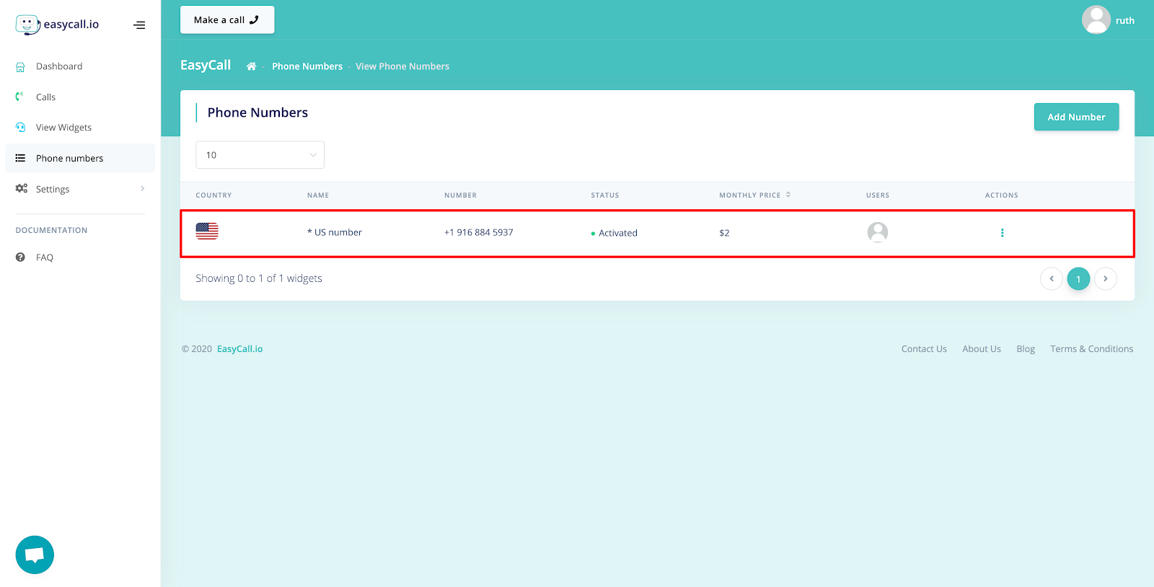Image resolution: width=1154 pixels, height=587 pixels.
Task: Go home via breadcrumb house icon
Action: 251,66
